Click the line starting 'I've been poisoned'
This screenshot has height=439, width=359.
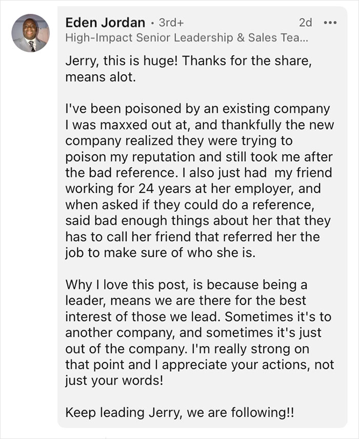197,110
